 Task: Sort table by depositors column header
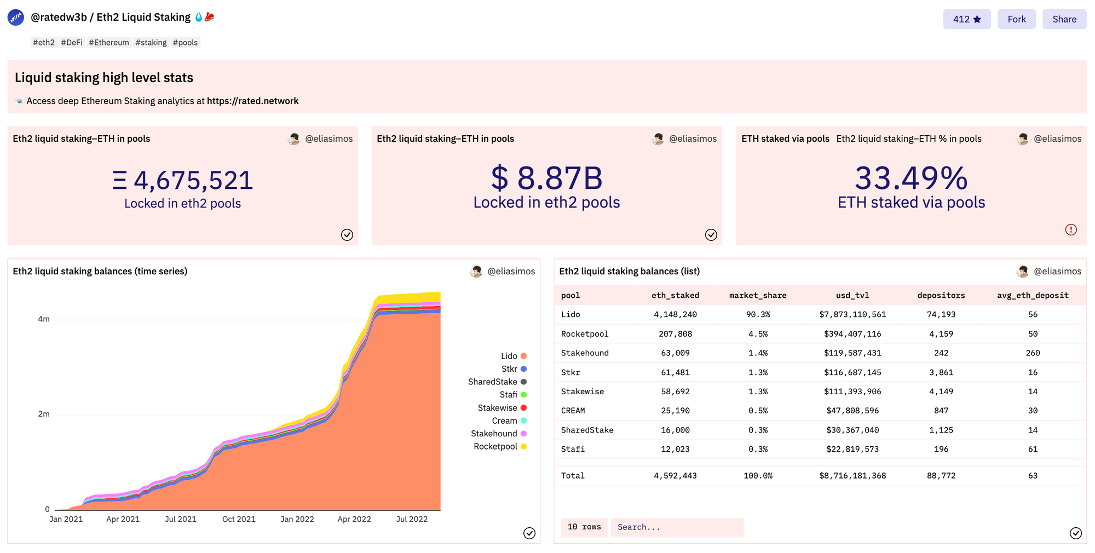941,296
